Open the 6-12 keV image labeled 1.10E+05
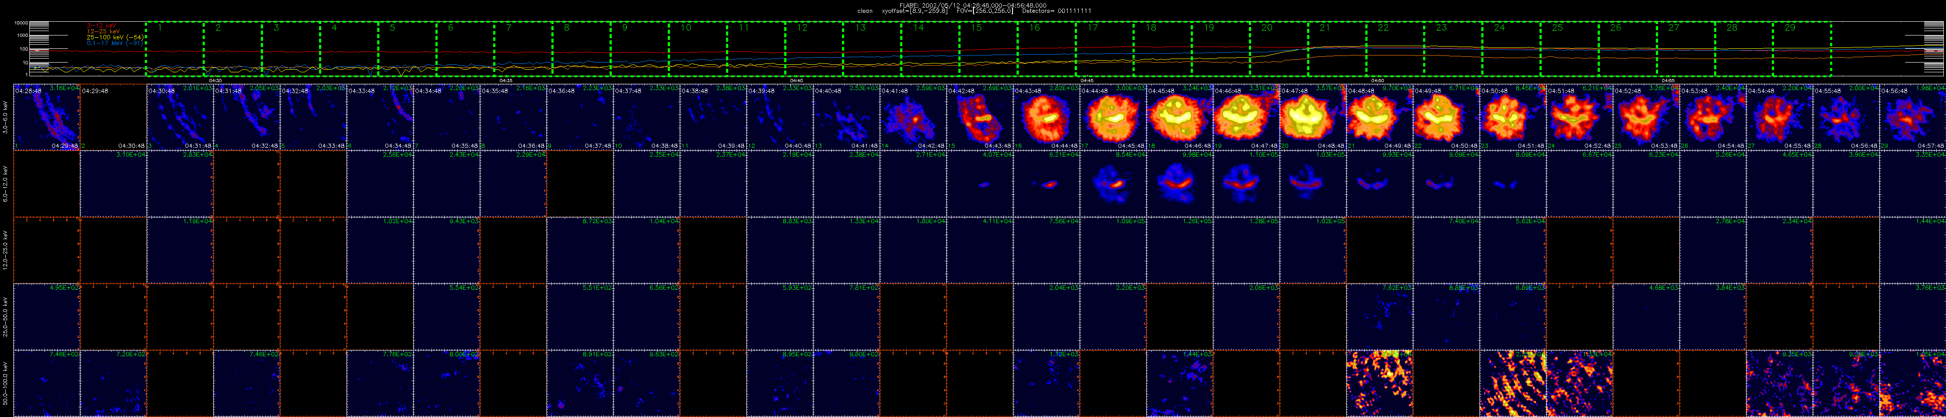1946x417 pixels. 1246,183
